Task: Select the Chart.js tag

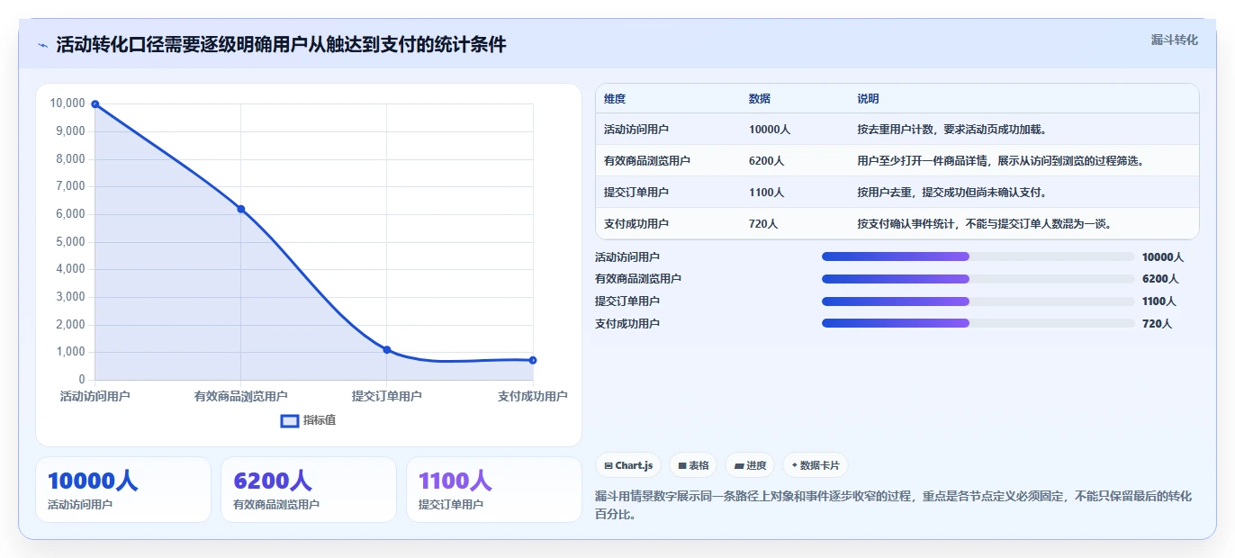Action: click(x=628, y=465)
